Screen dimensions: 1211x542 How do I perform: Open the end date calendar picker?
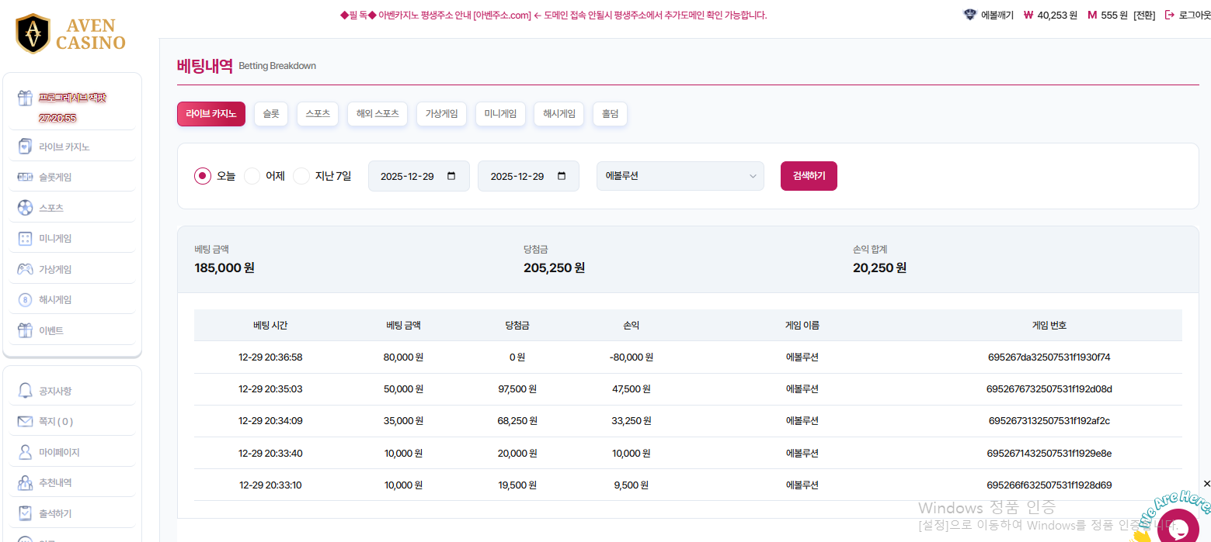562,176
